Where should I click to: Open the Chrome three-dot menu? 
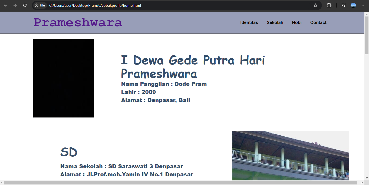point(363,5)
